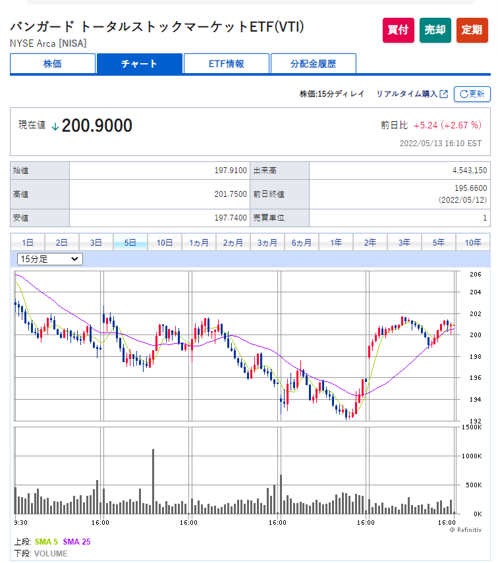Select the 10年 chart period
Image resolution: width=498 pixels, height=563 pixels.
[x=473, y=242]
